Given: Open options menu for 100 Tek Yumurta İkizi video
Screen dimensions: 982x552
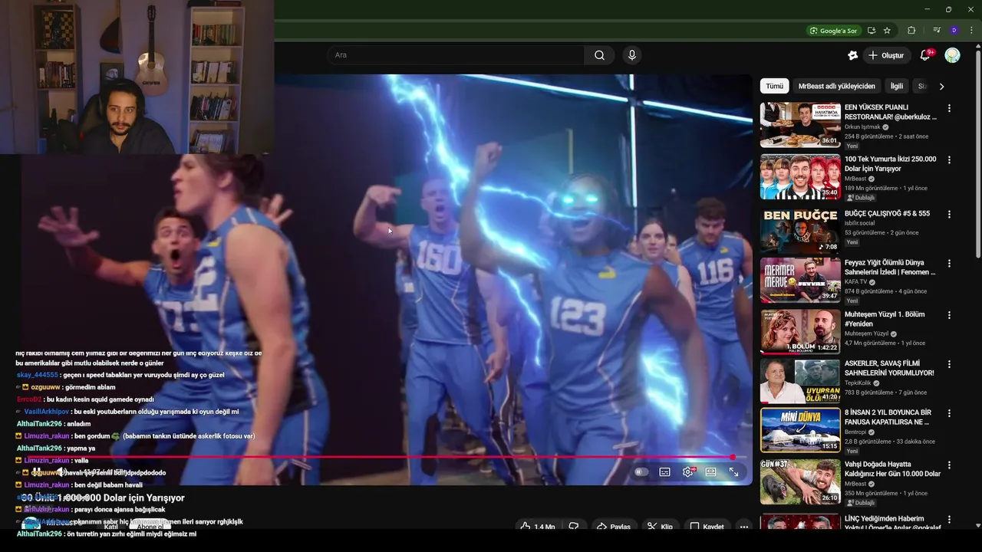Looking at the screenshot, I should 949,160.
